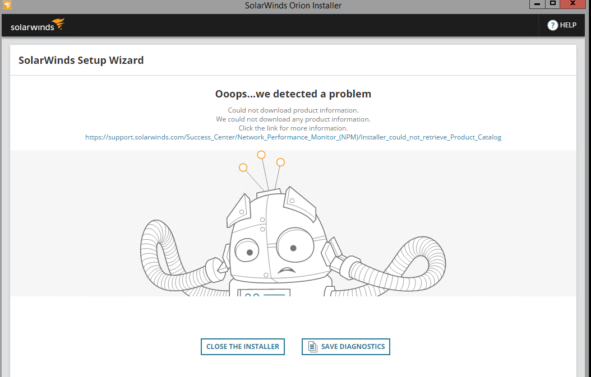Screen dimensions: 591x377
Task: Maximize the SolarWinds Orion Installer window
Action: pos(552,4)
